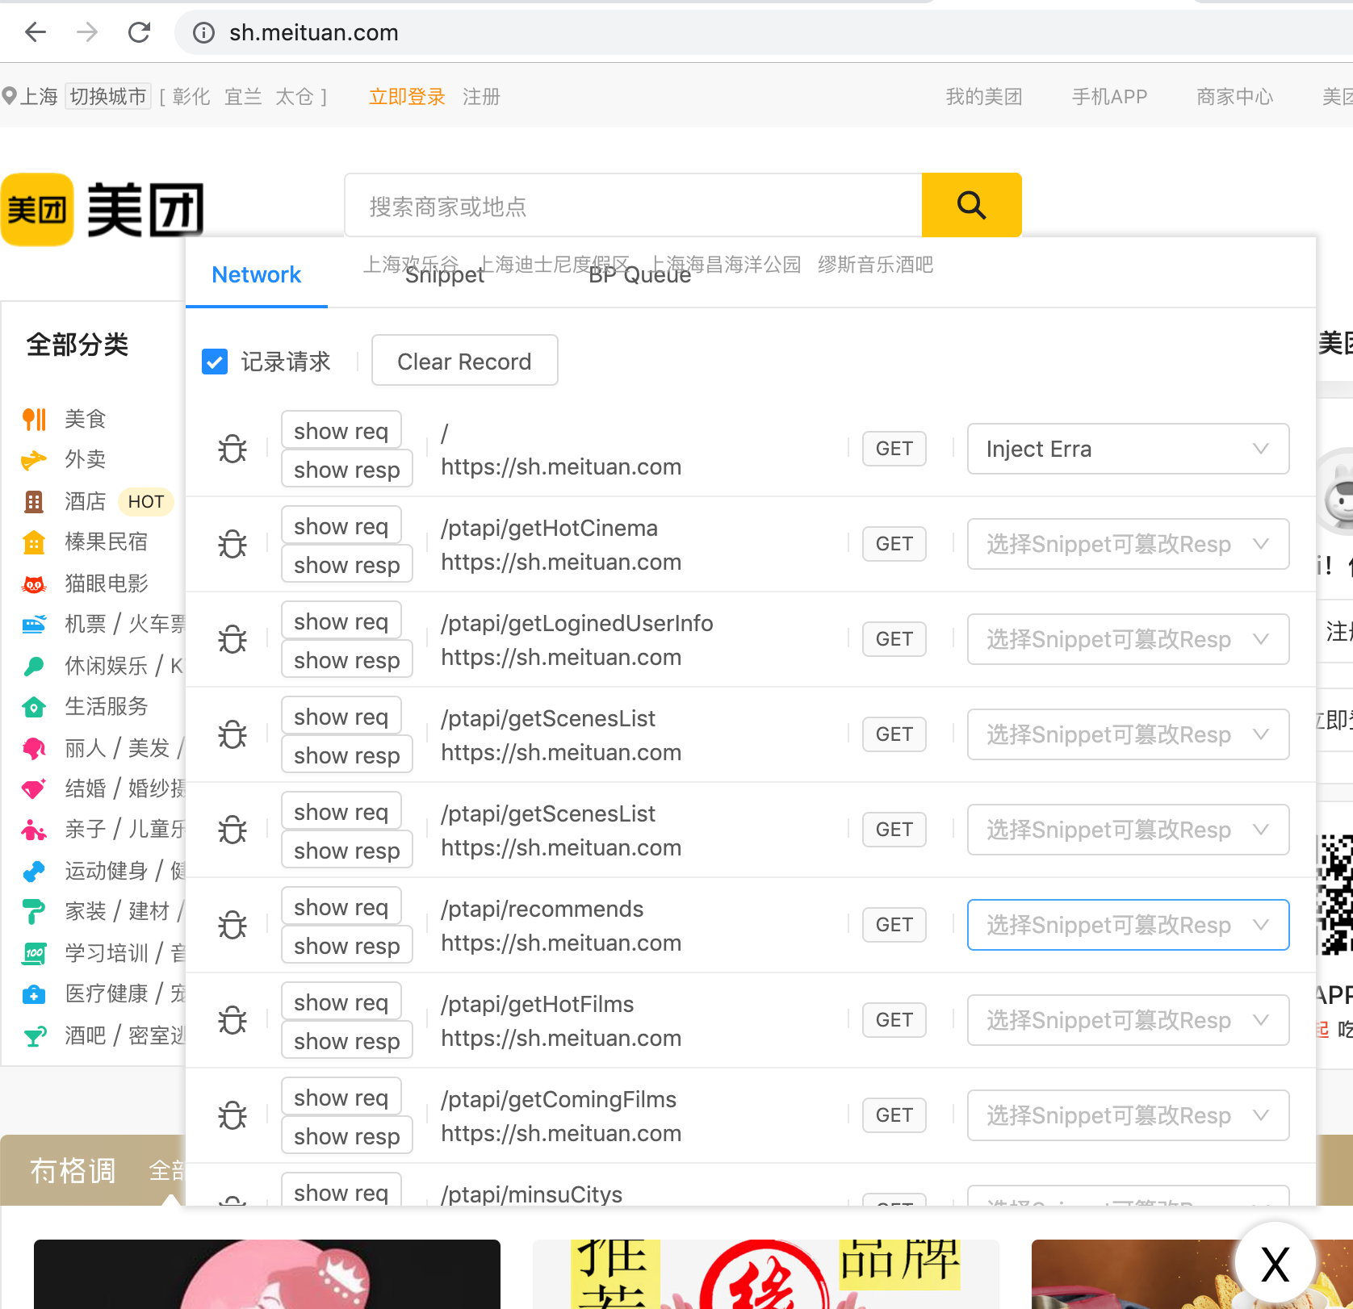This screenshot has height=1309, width=1353.
Task: Close the panel with the X button
Action: pos(1275,1263)
